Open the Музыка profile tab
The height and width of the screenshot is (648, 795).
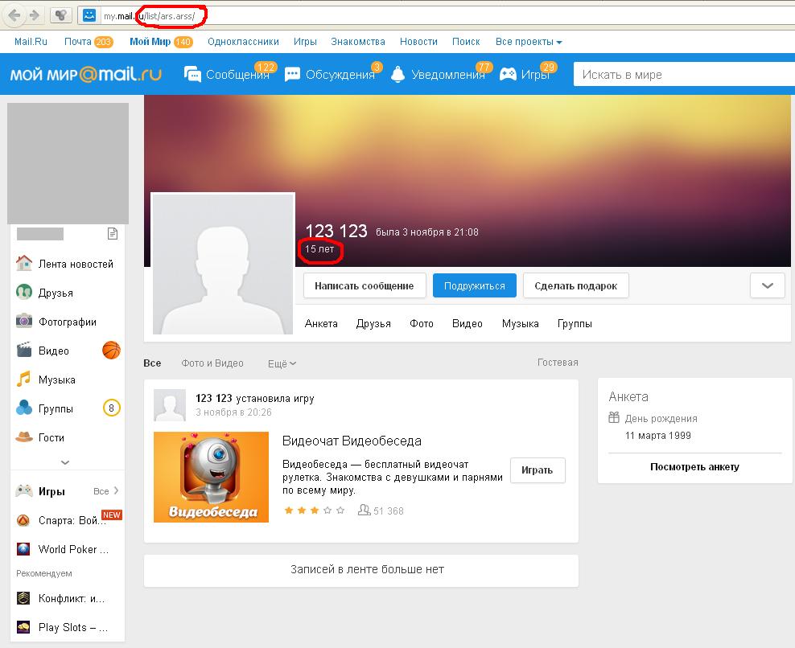(520, 324)
